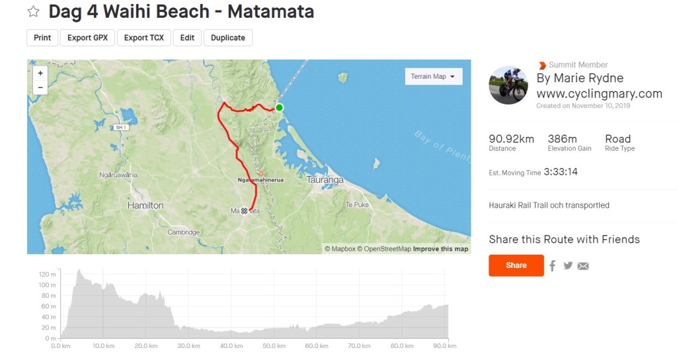This screenshot has height=360, width=677.
Task: Star this route as a favorite
Action: tap(33, 12)
